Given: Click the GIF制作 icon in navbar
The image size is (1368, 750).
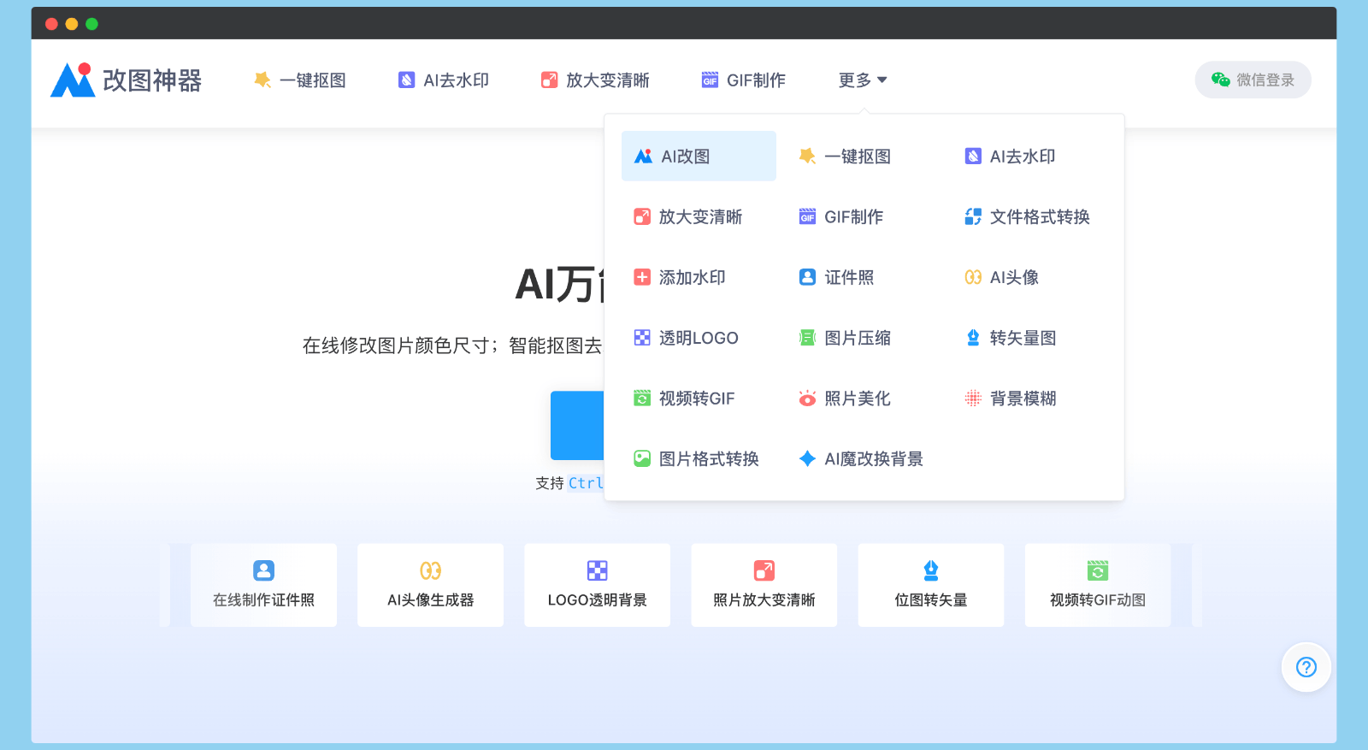Looking at the screenshot, I should pyautogui.click(x=711, y=80).
